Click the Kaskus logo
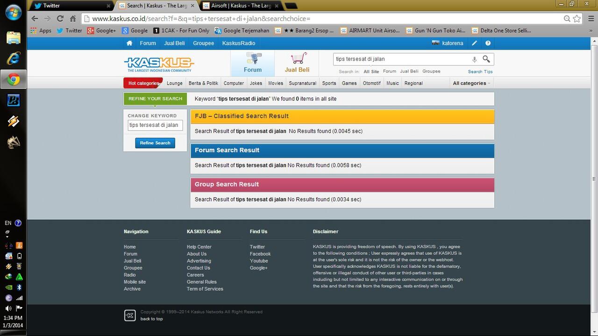 pos(159,64)
